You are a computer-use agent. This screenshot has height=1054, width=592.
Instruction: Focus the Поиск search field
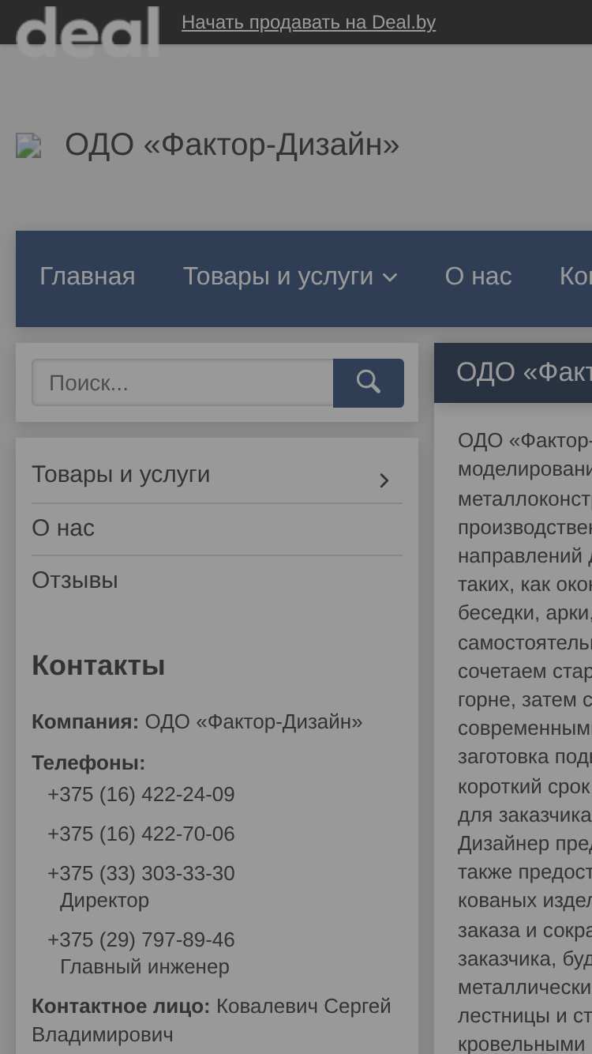point(182,383)
